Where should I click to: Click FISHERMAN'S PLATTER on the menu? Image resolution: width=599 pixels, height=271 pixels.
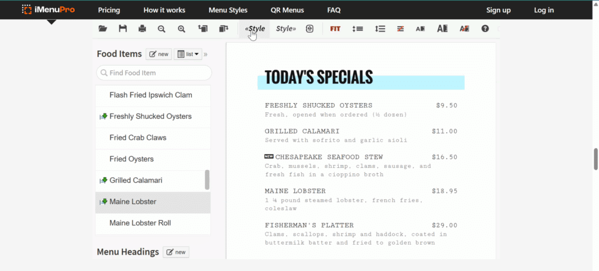tap(309, 225)
